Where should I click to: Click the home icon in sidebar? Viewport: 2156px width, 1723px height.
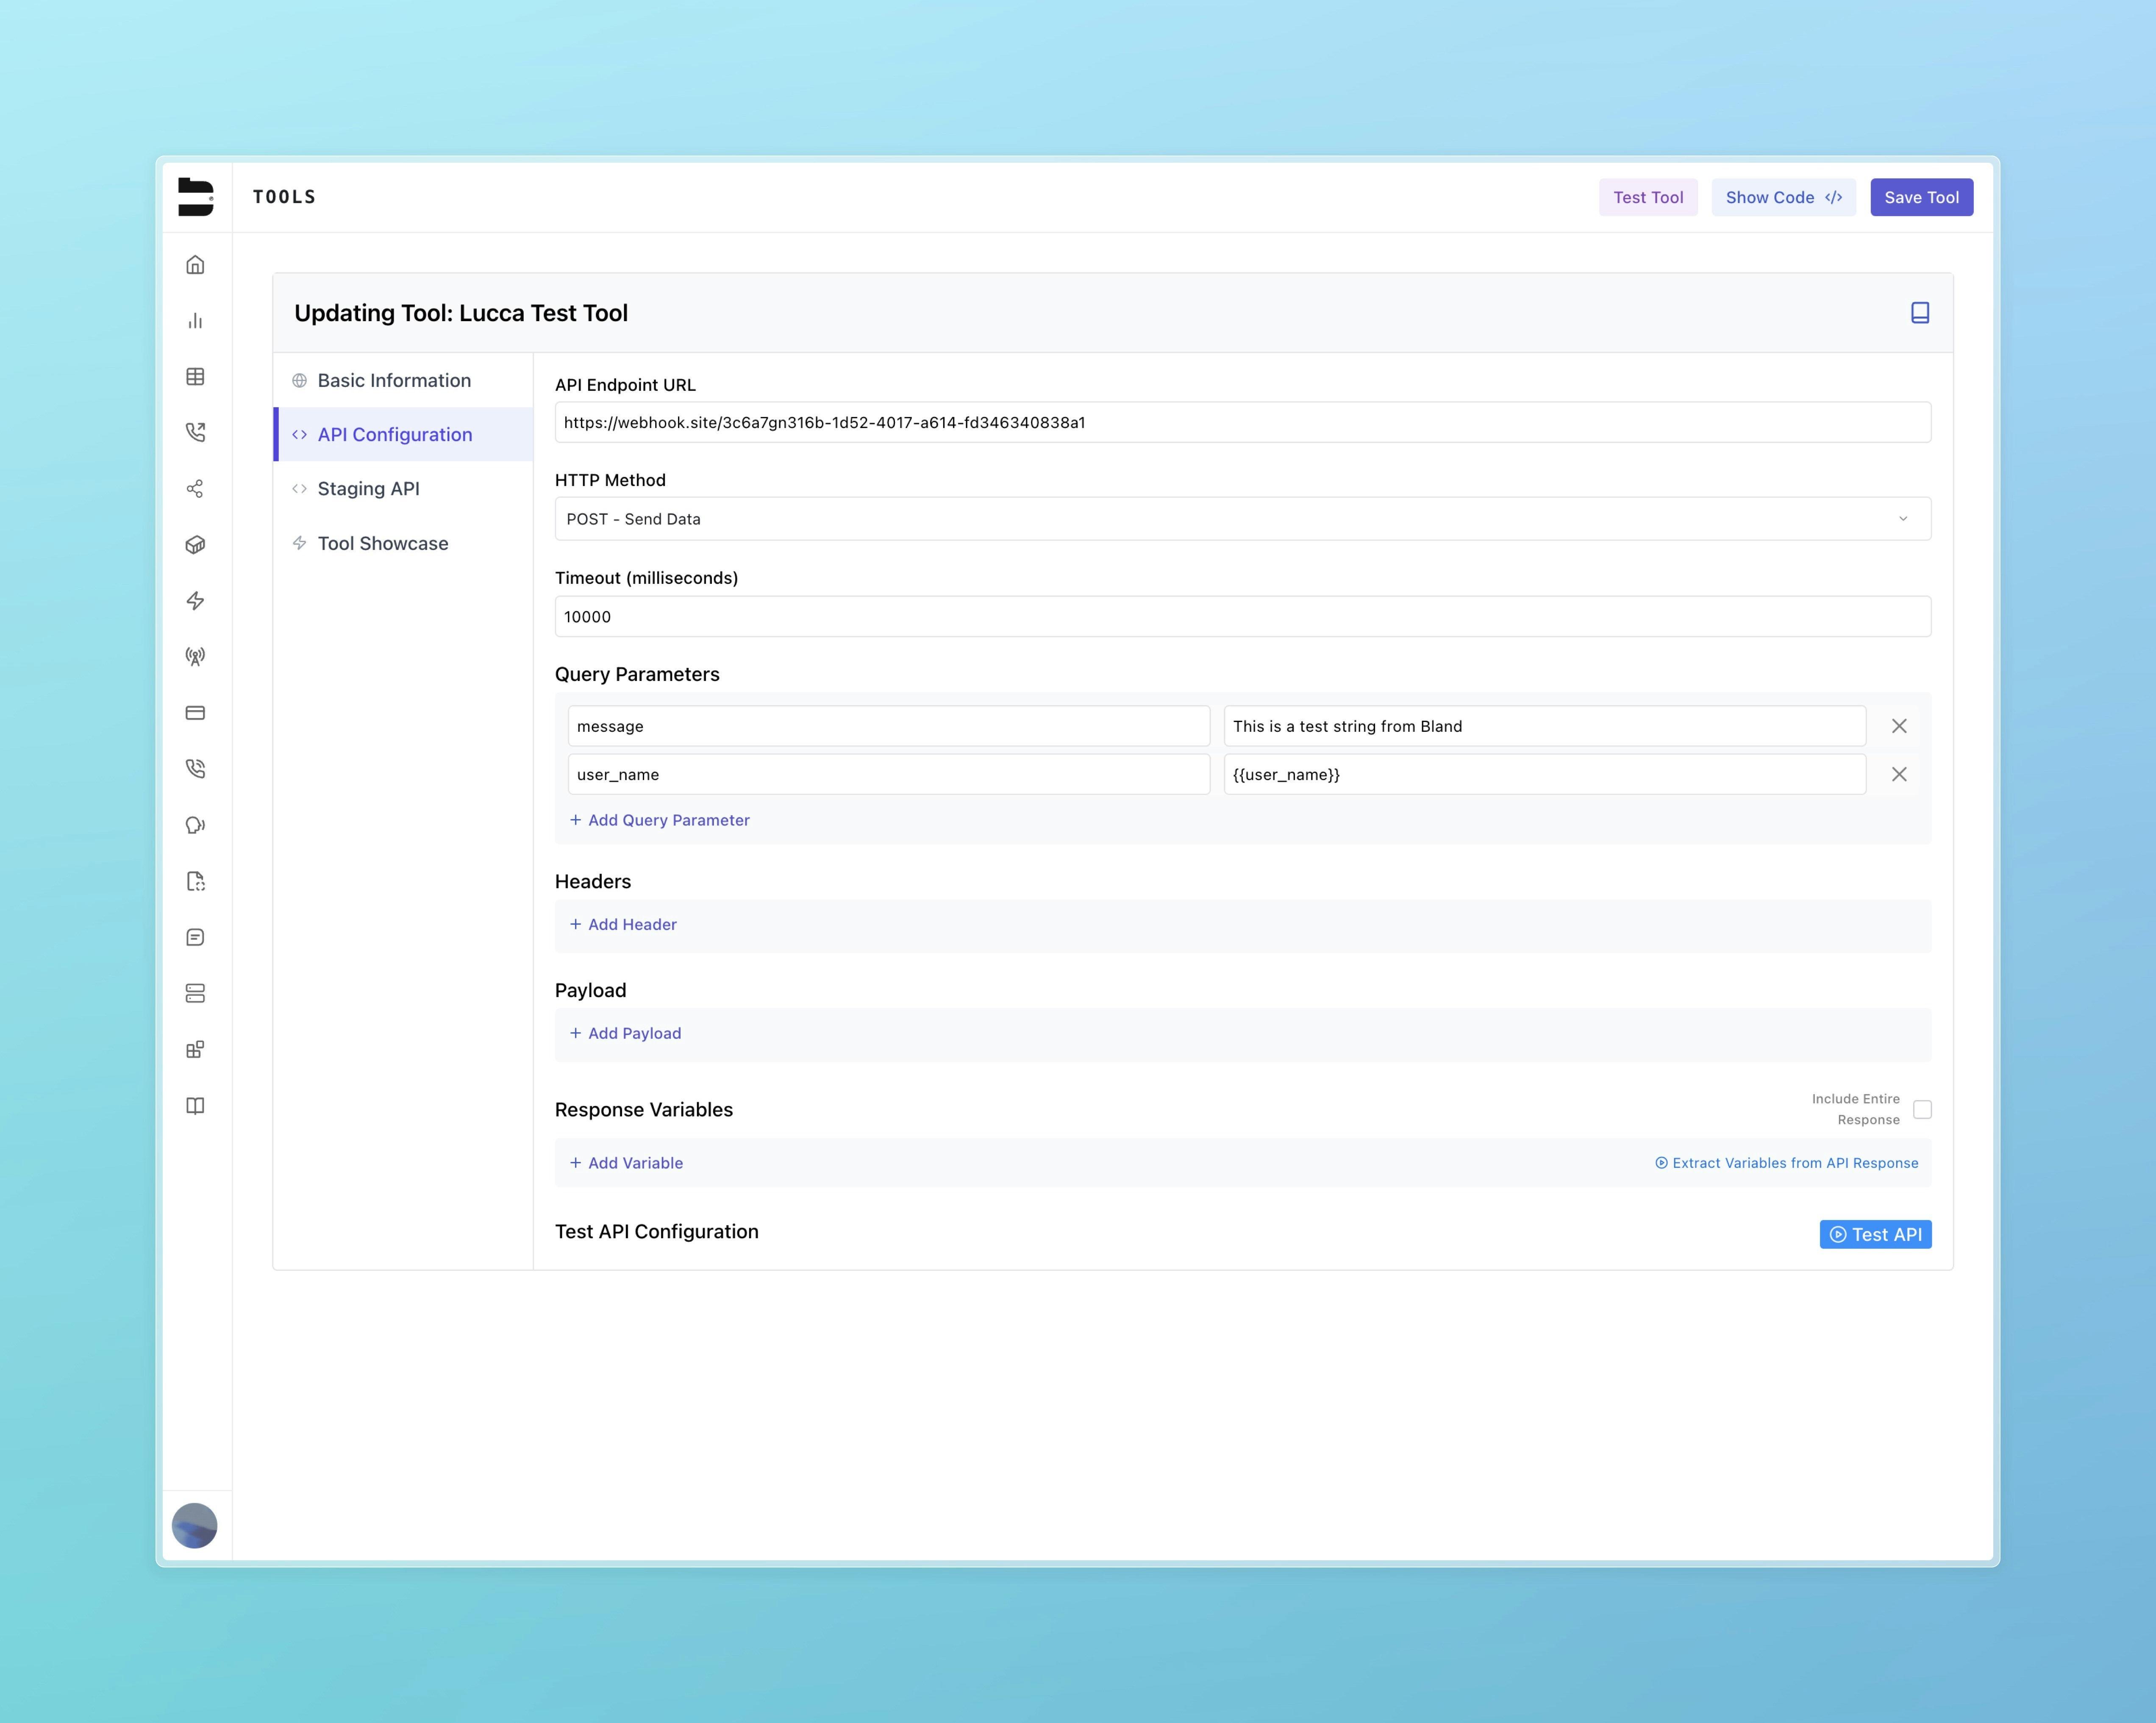[x=195, y=265]
